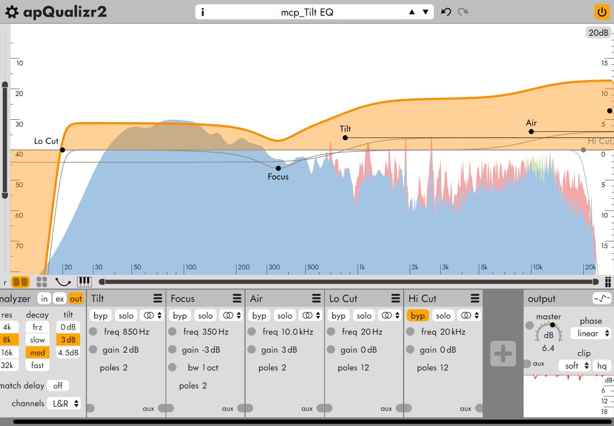614x426 pixels.
Task: Expand the clip soft dropdown
Action: point(575,366)
